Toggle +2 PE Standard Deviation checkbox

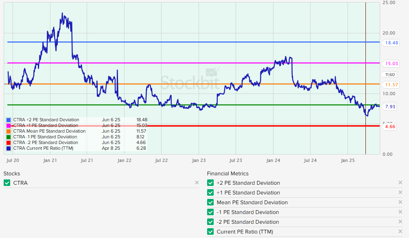[x=210, y=183]
